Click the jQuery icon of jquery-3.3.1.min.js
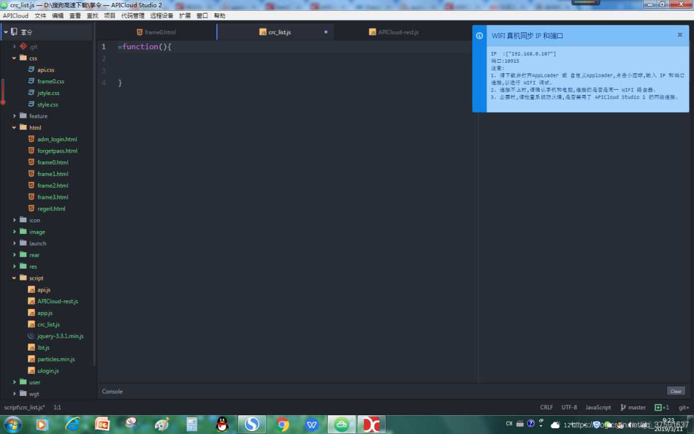The width and height of the screenshot is (694, 434). pyautogui.click(x=32, y=336)
